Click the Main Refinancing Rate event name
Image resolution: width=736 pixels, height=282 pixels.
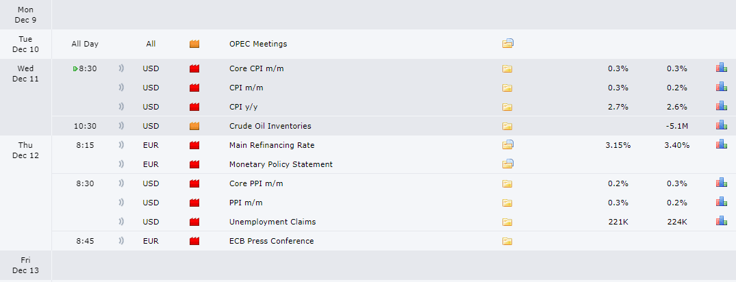tap(272, 145)
